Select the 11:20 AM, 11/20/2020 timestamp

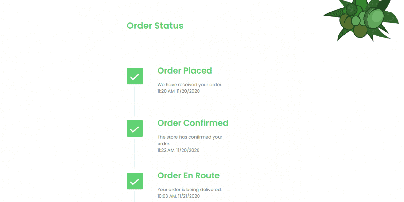[178, 91]
